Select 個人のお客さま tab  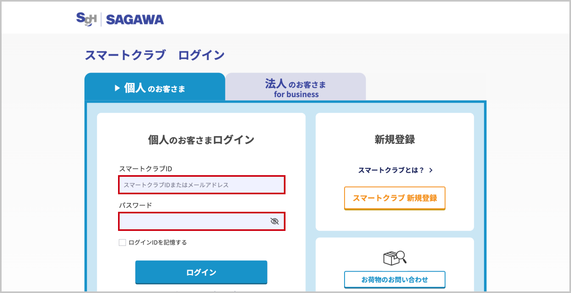155,87
